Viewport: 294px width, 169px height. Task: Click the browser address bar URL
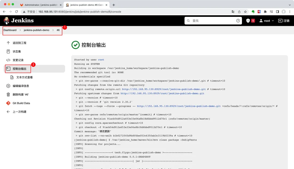click(80, 12)
